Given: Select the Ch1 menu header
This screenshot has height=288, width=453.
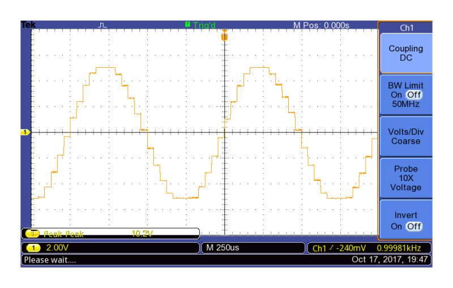Looking at the screenshot, I should click(x=405, y=28).
